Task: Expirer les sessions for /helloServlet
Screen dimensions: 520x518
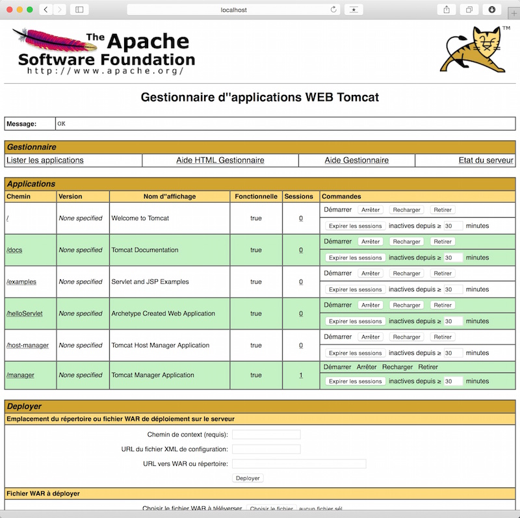Action: coord(355,322)
